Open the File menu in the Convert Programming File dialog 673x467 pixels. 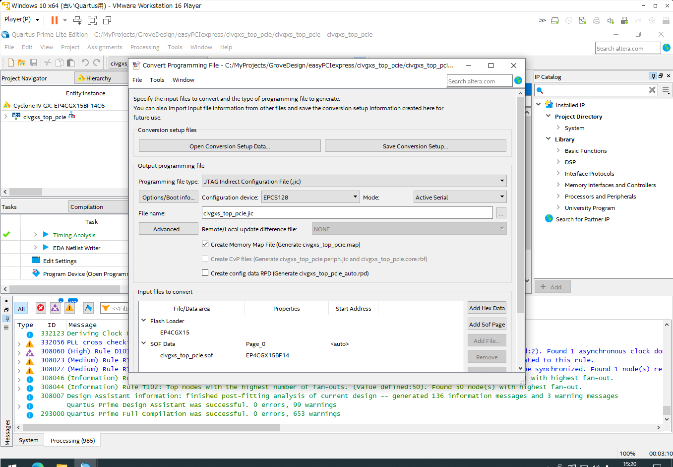pos(137,80)
